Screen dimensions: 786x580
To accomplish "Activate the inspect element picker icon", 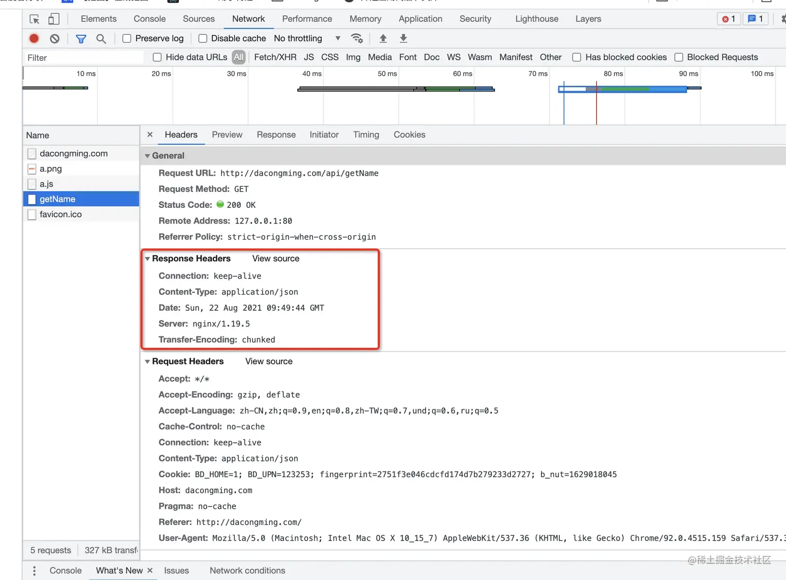I will click(34, 19).
